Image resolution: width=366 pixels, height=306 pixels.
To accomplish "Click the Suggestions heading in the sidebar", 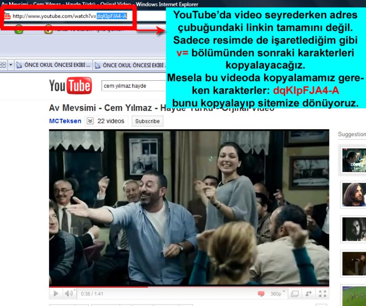I will pyautogui.click(x=352, y=134).
